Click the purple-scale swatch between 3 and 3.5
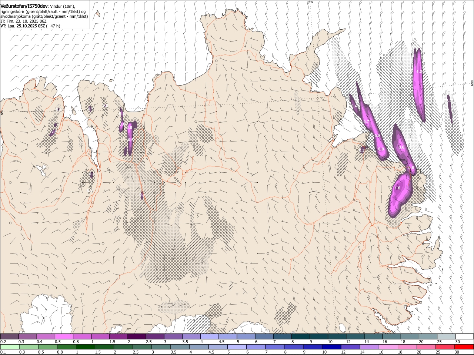Viewport: 474px width, 355px height. coord(173,336)
